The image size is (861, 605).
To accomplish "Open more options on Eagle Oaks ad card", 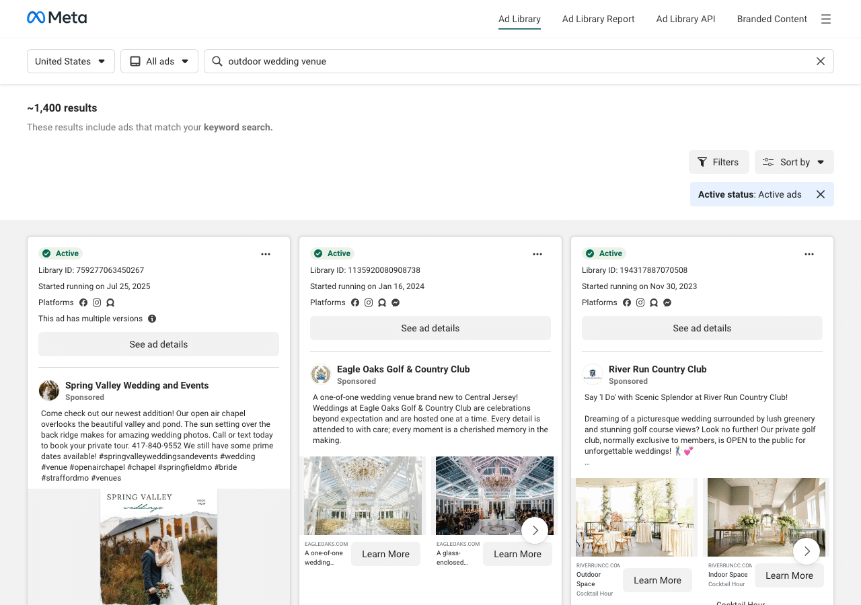I will point(537,254).
